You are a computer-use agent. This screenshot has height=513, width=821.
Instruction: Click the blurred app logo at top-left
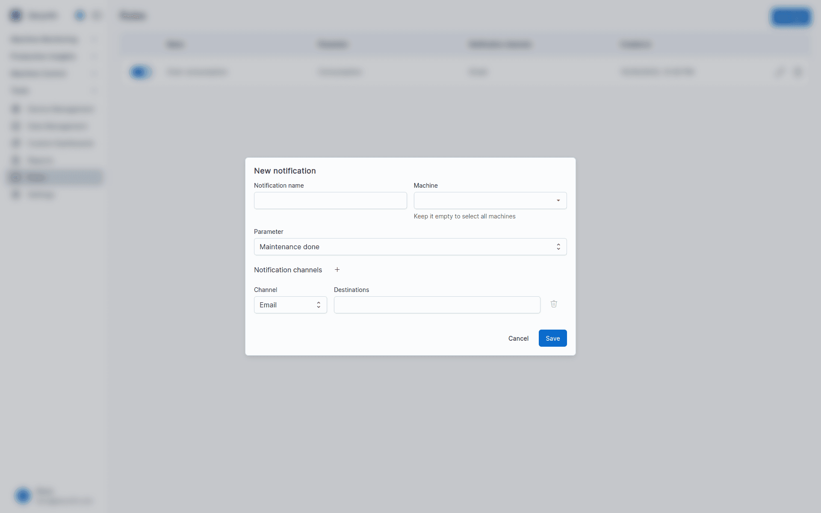(16, 16)
